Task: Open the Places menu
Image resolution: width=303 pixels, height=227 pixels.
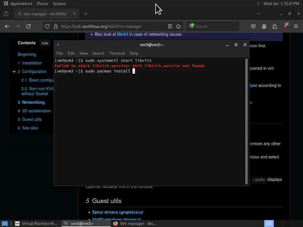Action: coord(43,4)
